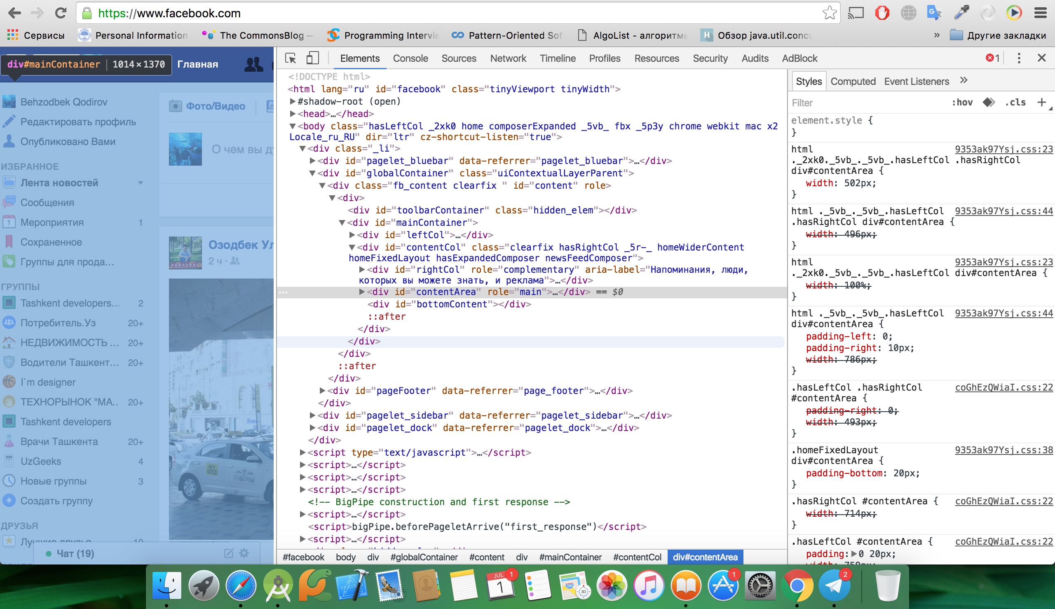Open the DevTools customize menu (three dots)
Screen dimensions: 1055x609
1019,58
